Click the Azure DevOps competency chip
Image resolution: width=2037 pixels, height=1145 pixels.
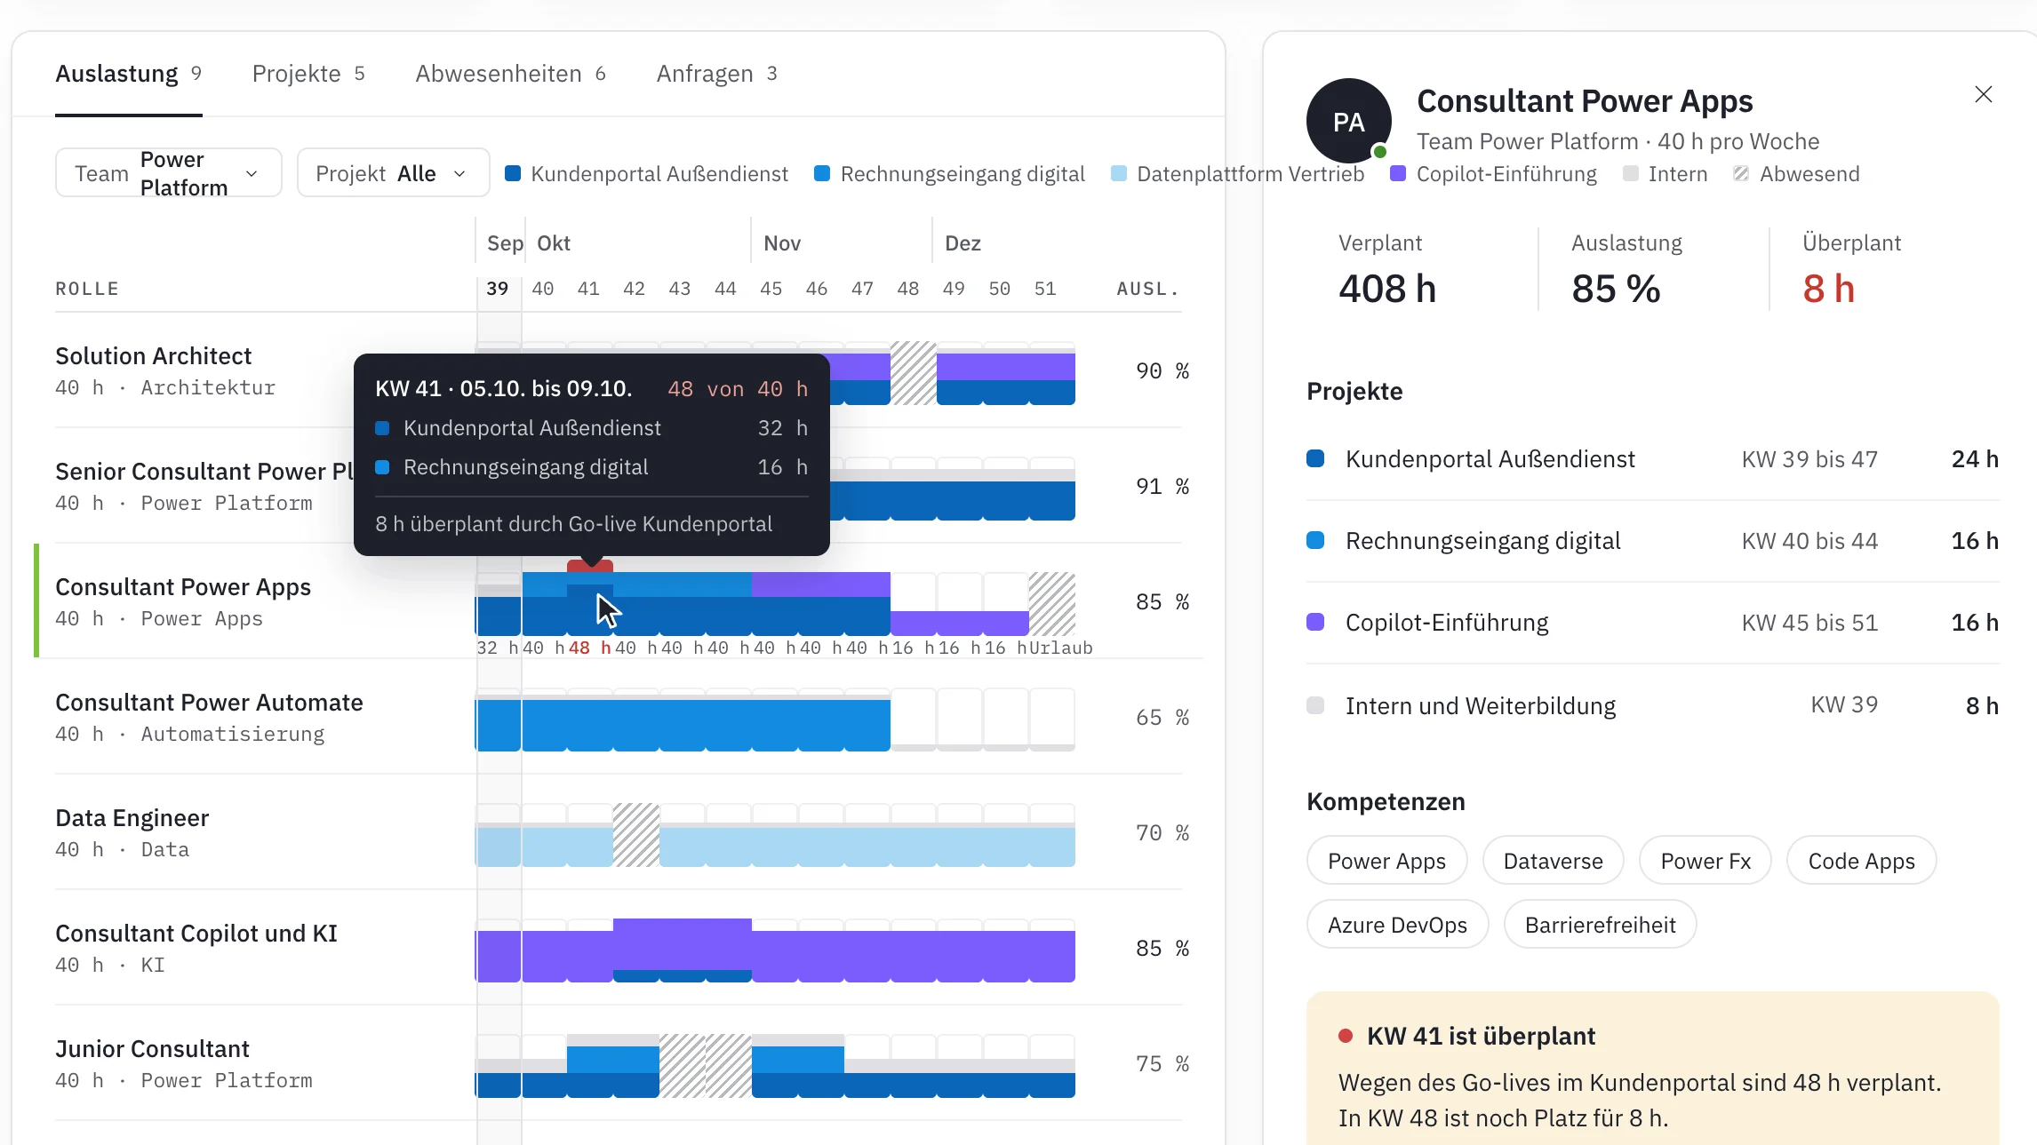(1397, 925)
